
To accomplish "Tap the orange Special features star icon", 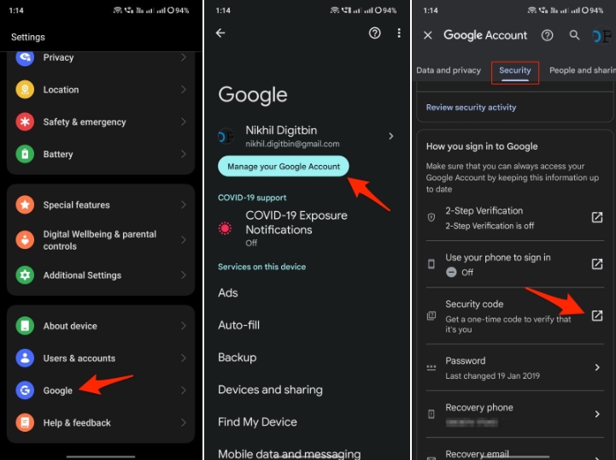I will click(25, 205).
